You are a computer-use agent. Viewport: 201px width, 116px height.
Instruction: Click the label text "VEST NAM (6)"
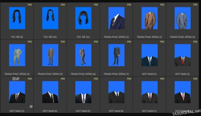116,111
